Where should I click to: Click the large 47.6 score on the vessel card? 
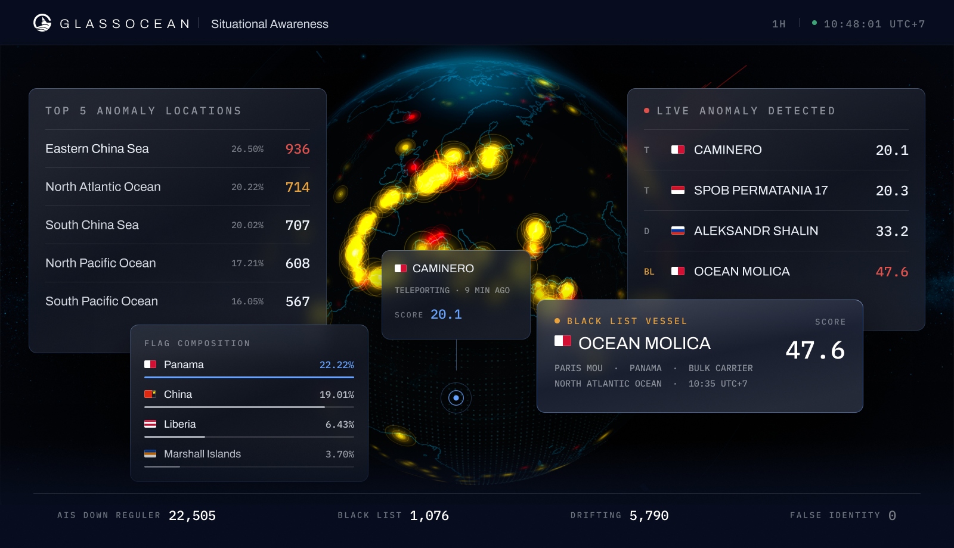[x=815, y=350]
